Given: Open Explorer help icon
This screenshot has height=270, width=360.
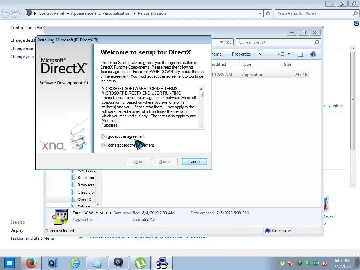Looking at the screenshot, I should [x=313, y=54].
